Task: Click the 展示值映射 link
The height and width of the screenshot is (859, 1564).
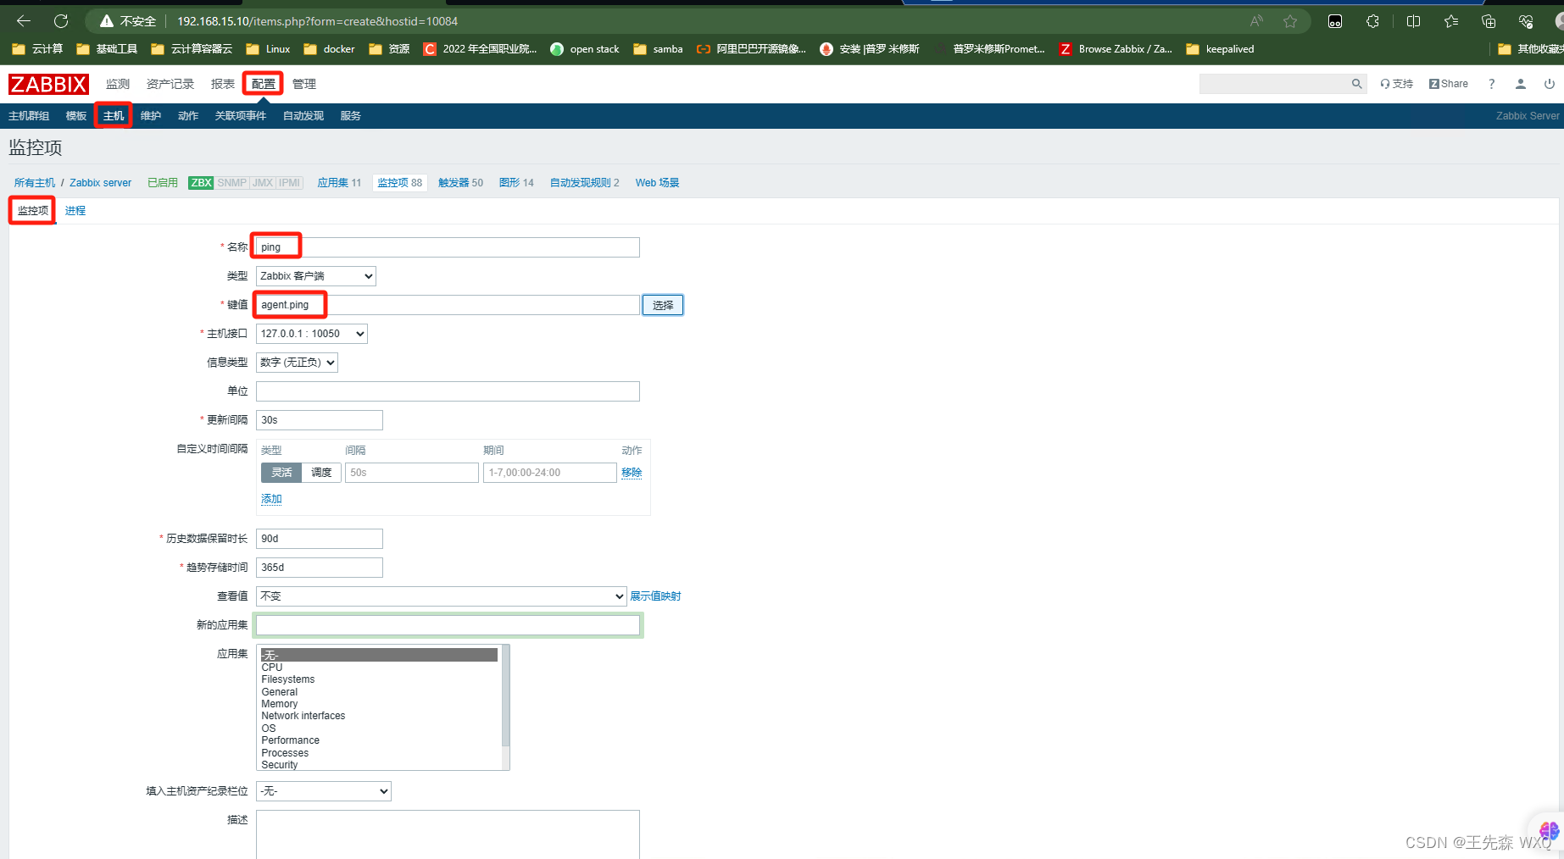Action: coord(655,596)
